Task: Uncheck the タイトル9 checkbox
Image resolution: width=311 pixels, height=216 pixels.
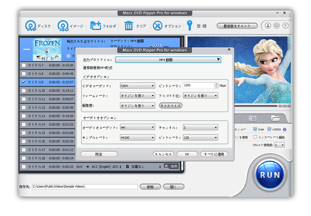Action: point(24,82)
